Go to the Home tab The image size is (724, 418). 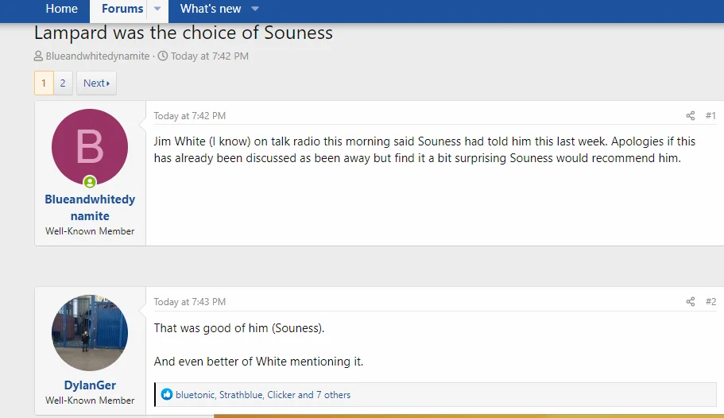coord(62,10)
